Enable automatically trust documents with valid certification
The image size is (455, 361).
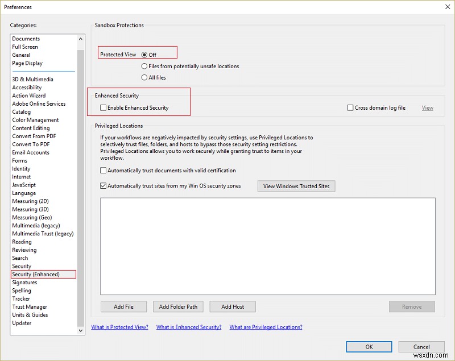point(103,170)
